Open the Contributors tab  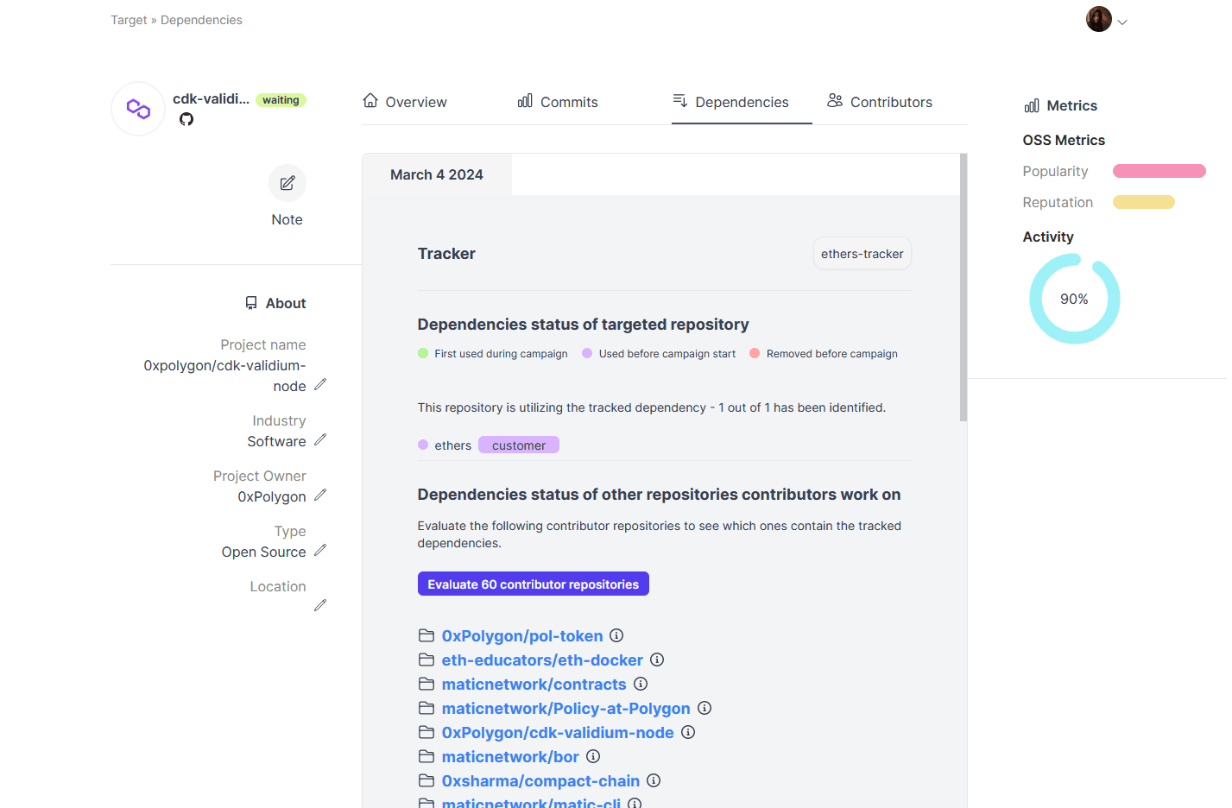pos(880,102)
